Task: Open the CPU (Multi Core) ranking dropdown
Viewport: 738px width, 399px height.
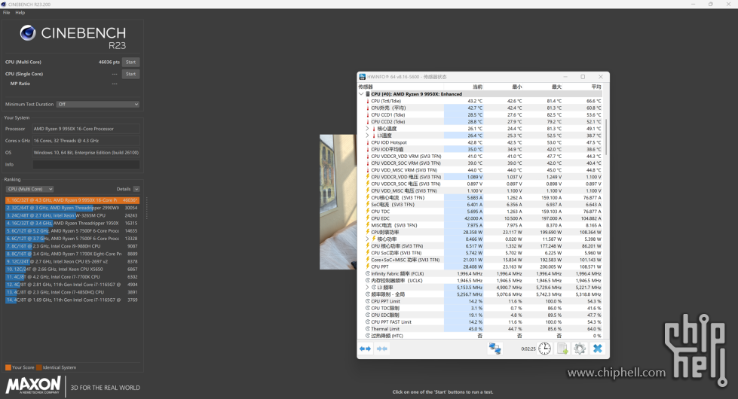Action: 29,189
